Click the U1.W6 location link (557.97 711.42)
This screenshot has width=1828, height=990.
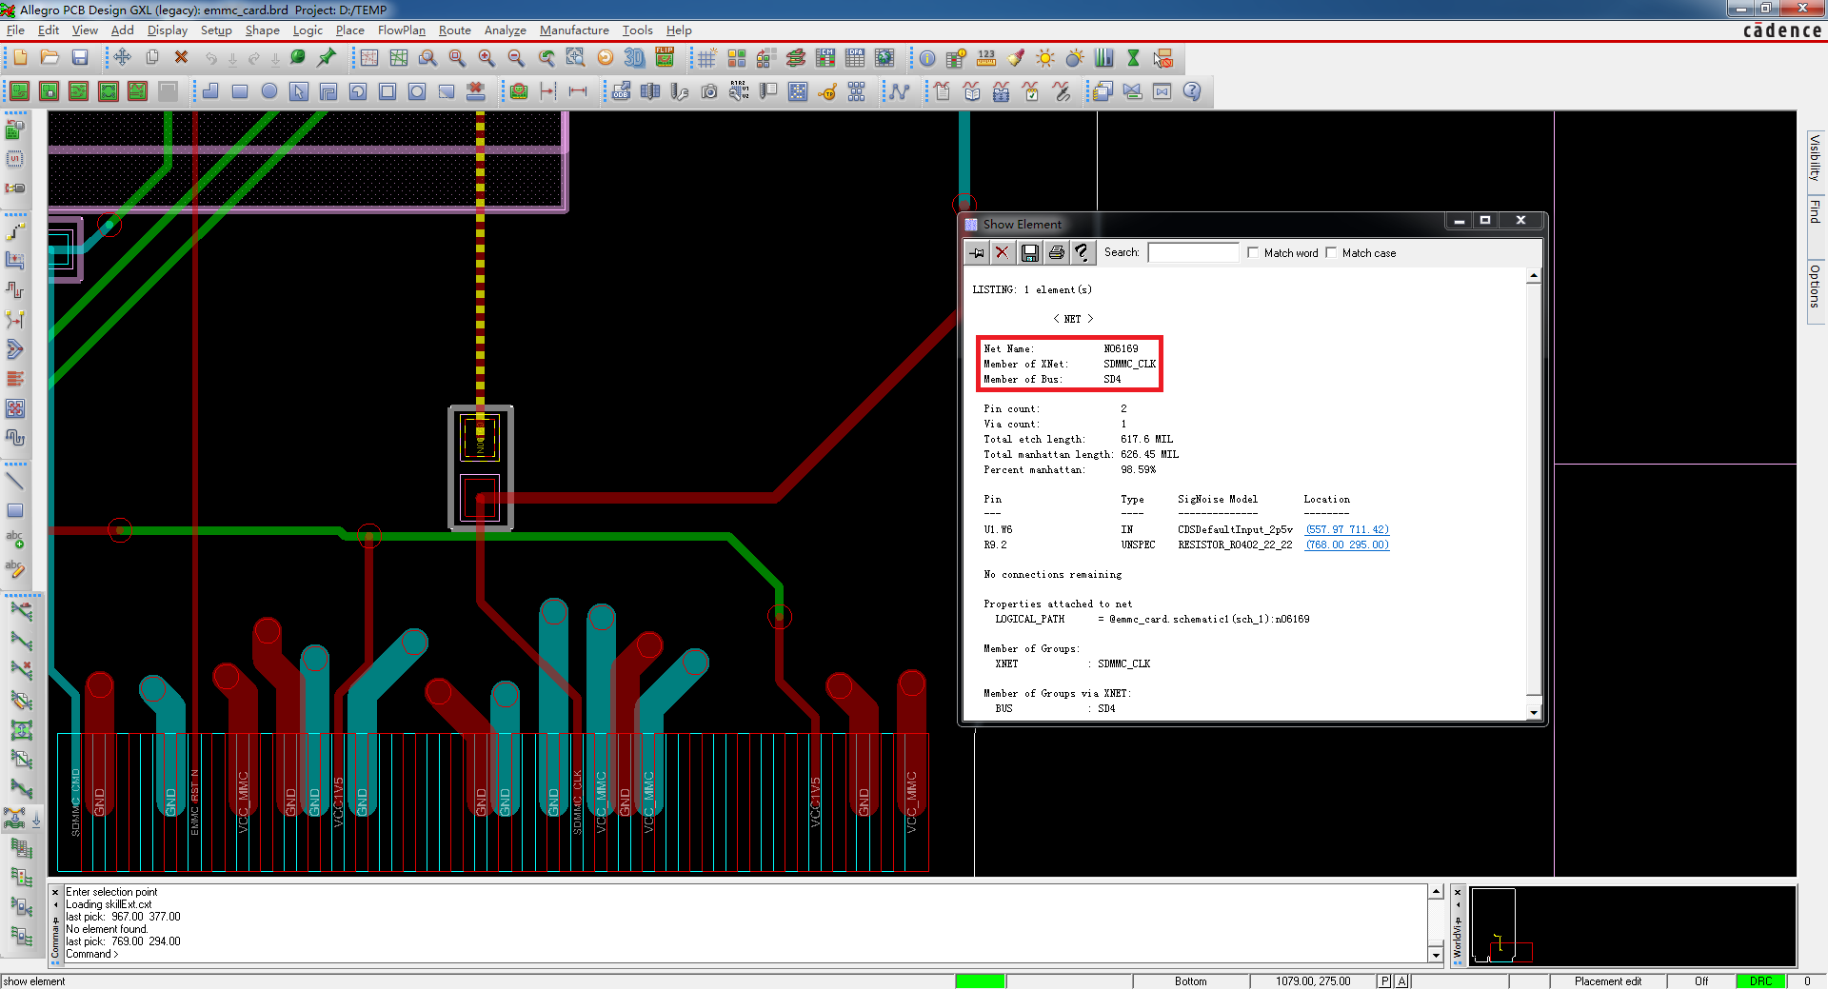[1346, 529]
